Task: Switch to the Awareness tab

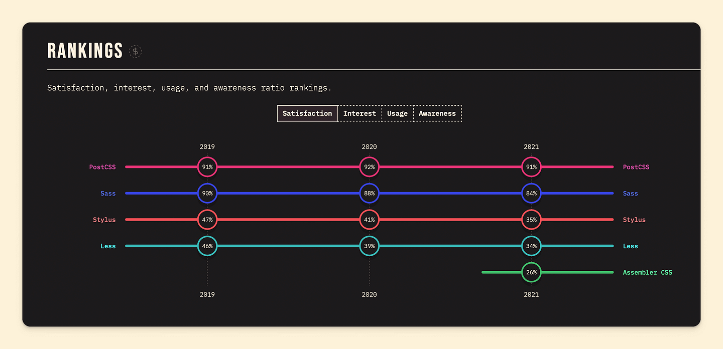Action: tap(437, 113)
